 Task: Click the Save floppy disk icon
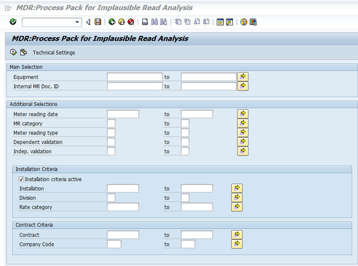click(98, 22)
